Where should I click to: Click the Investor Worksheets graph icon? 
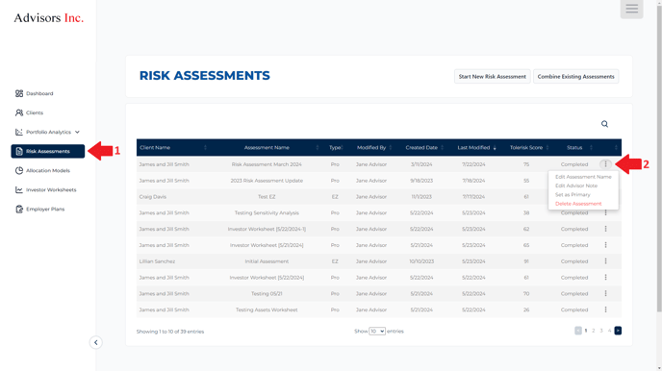point(19,190)
